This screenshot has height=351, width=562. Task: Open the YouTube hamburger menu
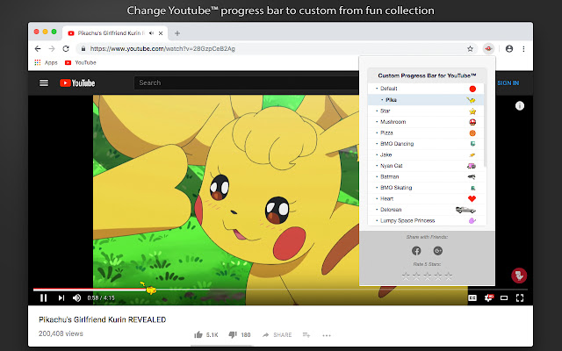44,83
